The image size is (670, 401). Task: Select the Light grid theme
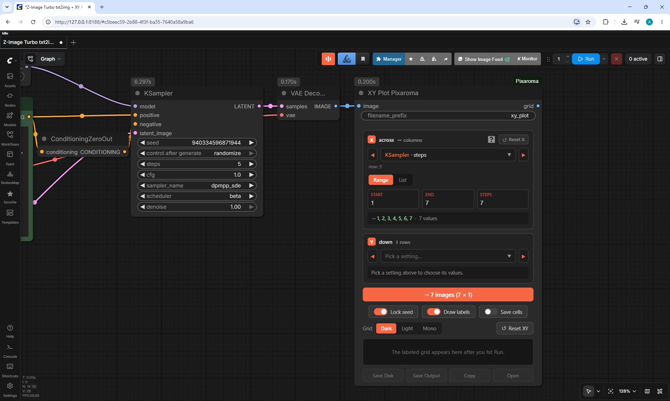click(407, 329)
